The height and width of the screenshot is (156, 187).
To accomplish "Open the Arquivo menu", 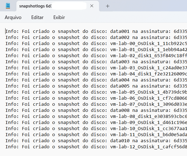I will (x=13, y=17).
